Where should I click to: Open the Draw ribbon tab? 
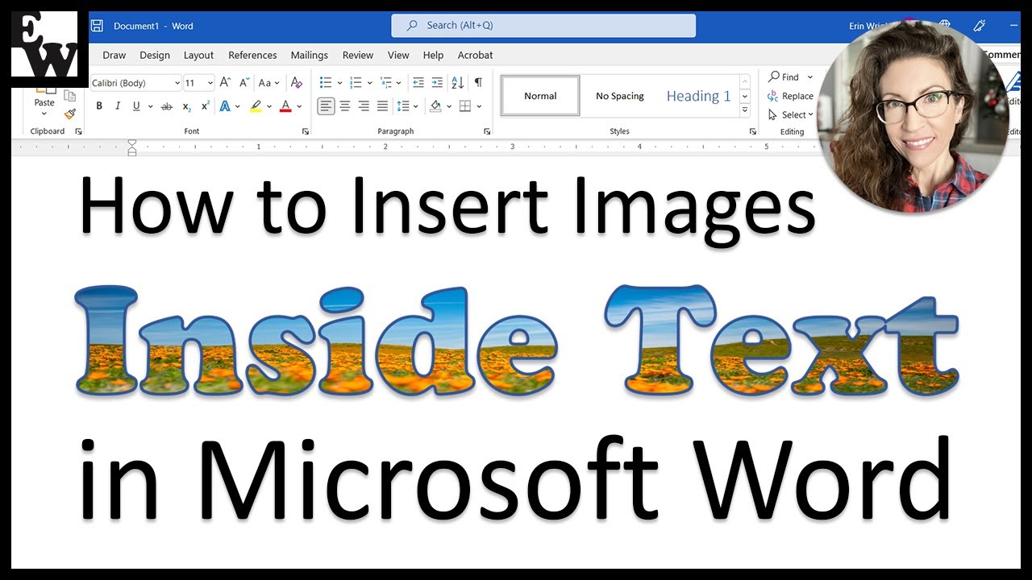click(114, 56)
